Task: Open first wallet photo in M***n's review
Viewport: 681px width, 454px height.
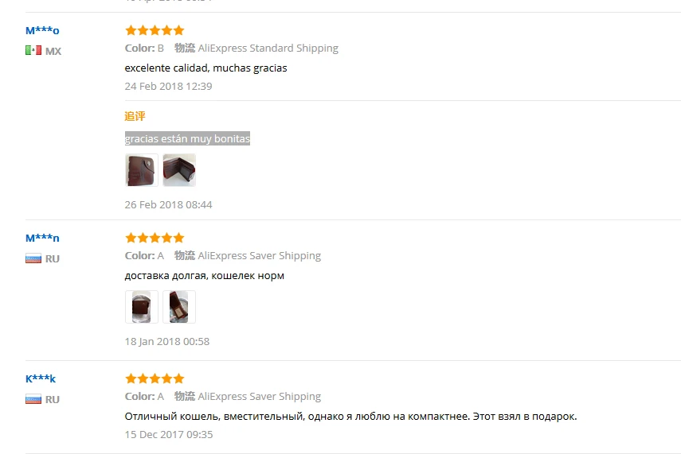Action: pyautogui.click(x=142, y=307)
